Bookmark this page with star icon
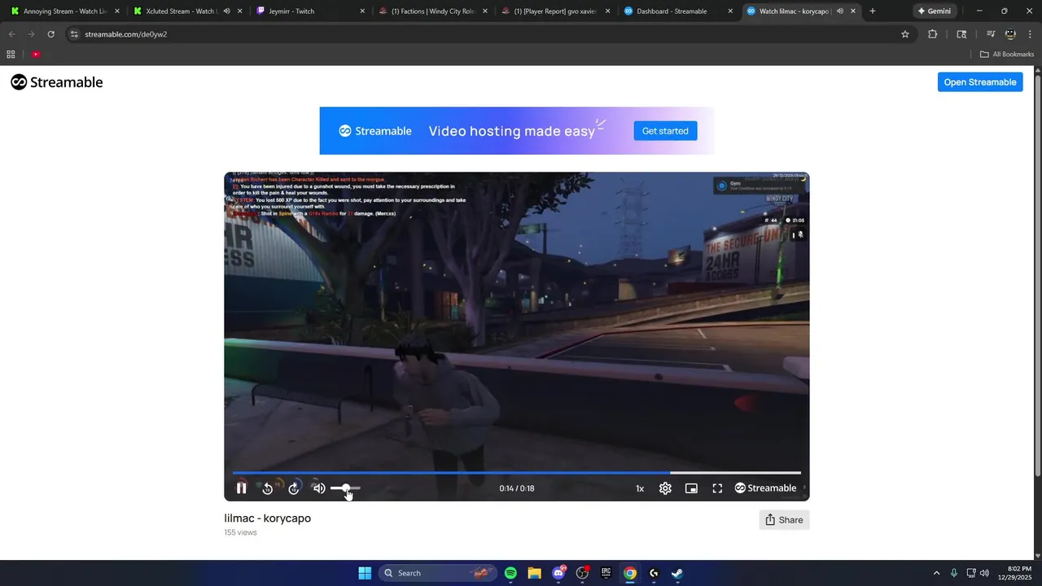1042x586 pixels. pyautogui.click(x=904, y=34)
